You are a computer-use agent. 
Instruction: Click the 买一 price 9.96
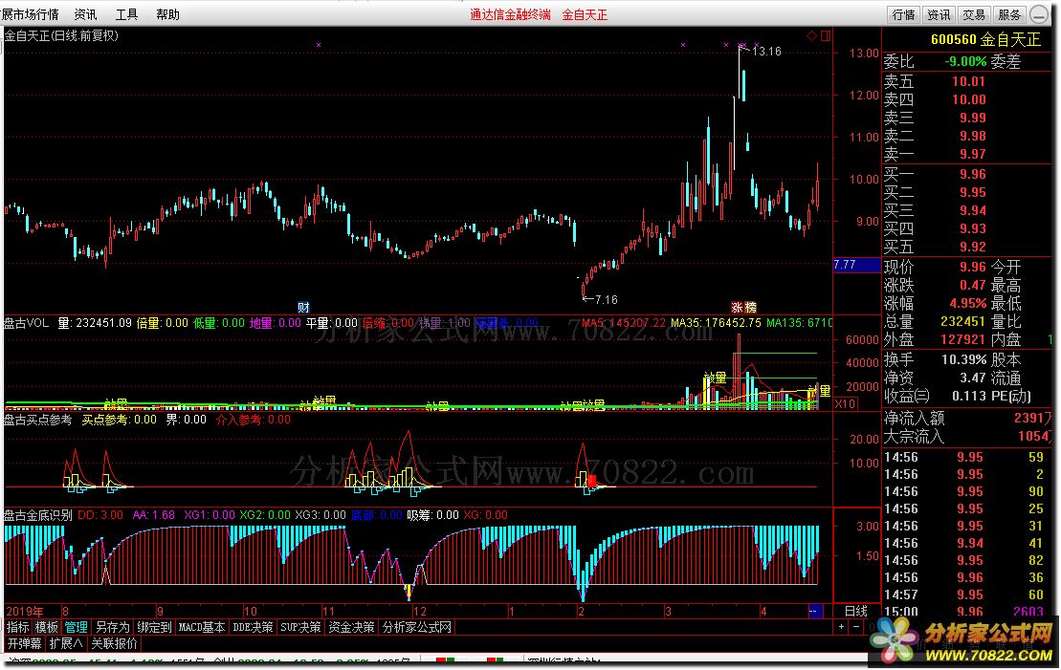click(x=972, y=174)
